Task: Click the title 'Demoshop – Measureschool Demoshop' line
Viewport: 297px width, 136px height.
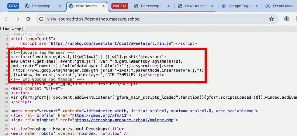Action: click(x=67, y=129)
